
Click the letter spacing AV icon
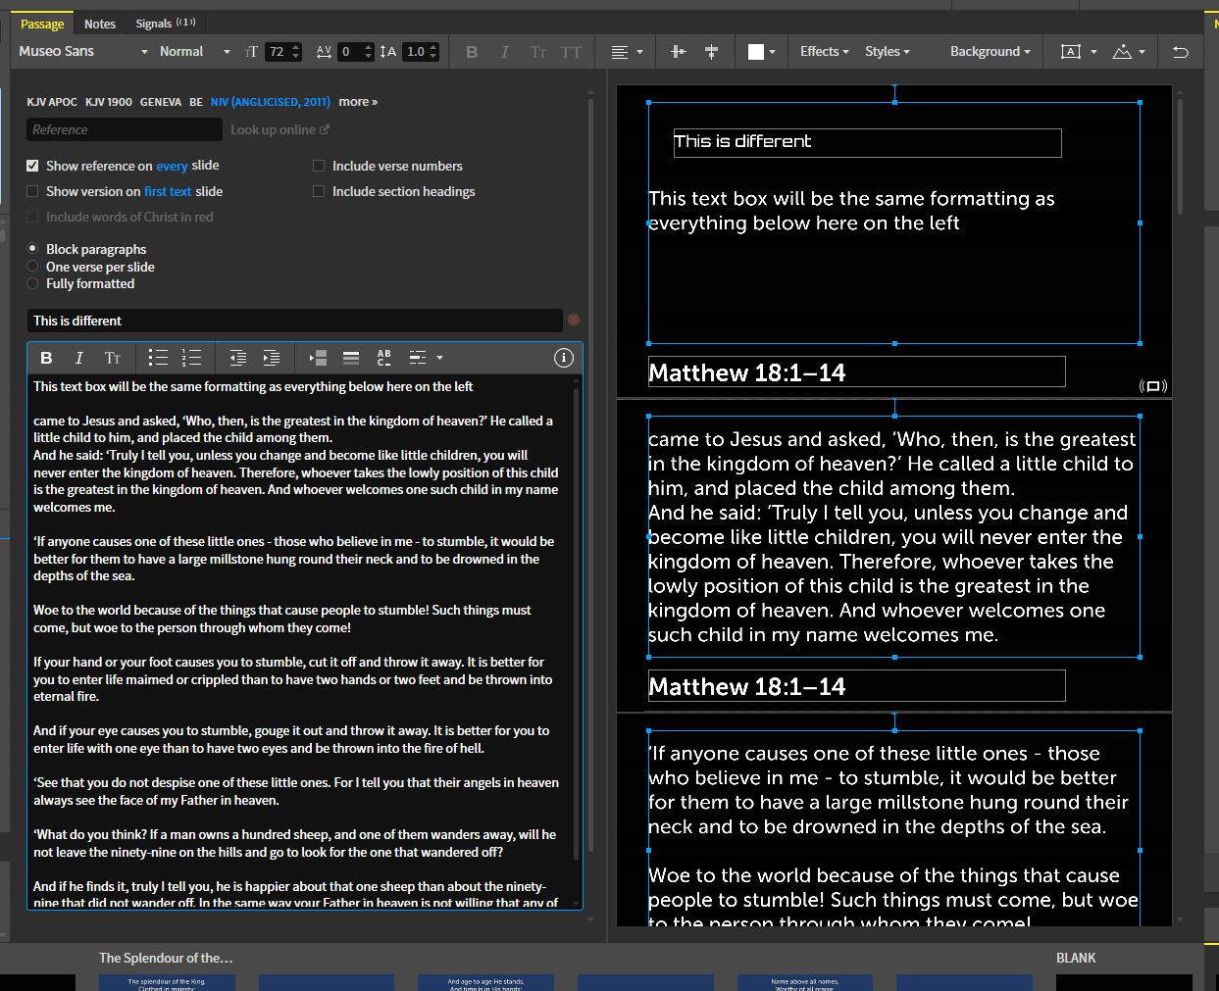click(x=324, y=52)
